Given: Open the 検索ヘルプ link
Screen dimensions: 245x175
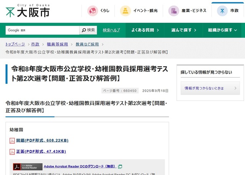Looking at the screenshot, I should [111, 30].
